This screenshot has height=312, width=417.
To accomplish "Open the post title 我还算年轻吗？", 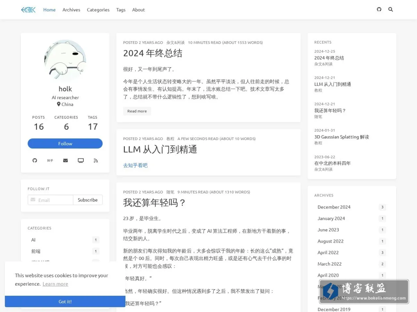I will [x=155, y=203].
